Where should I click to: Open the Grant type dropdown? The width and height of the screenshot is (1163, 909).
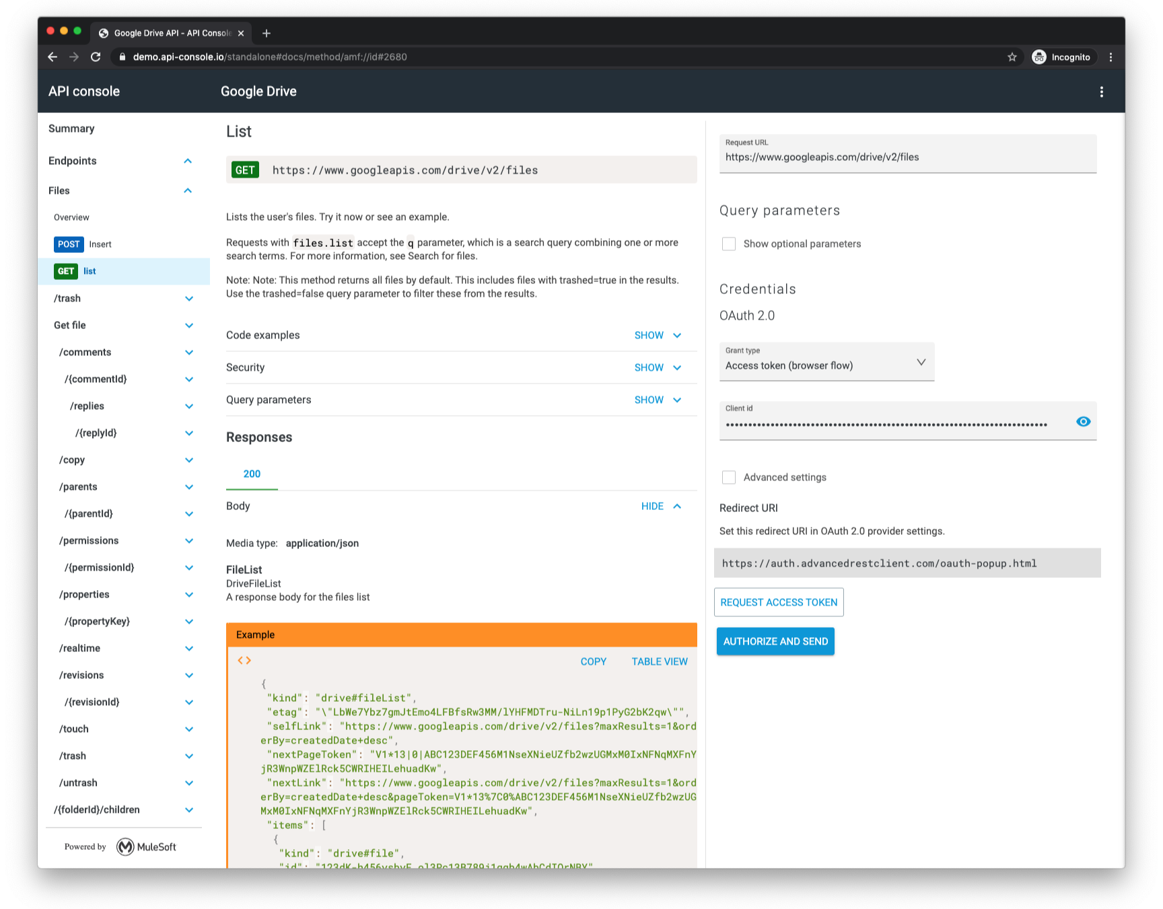(x=826, y=361)
